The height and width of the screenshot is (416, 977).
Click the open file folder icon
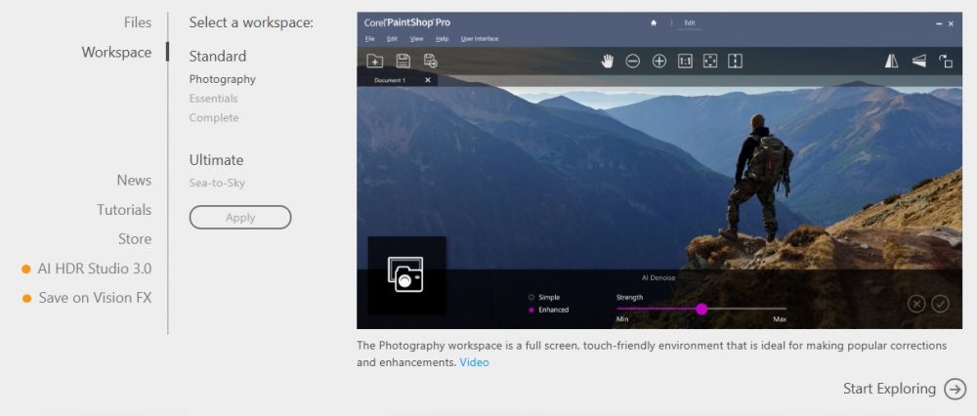[x=374, y=62]
